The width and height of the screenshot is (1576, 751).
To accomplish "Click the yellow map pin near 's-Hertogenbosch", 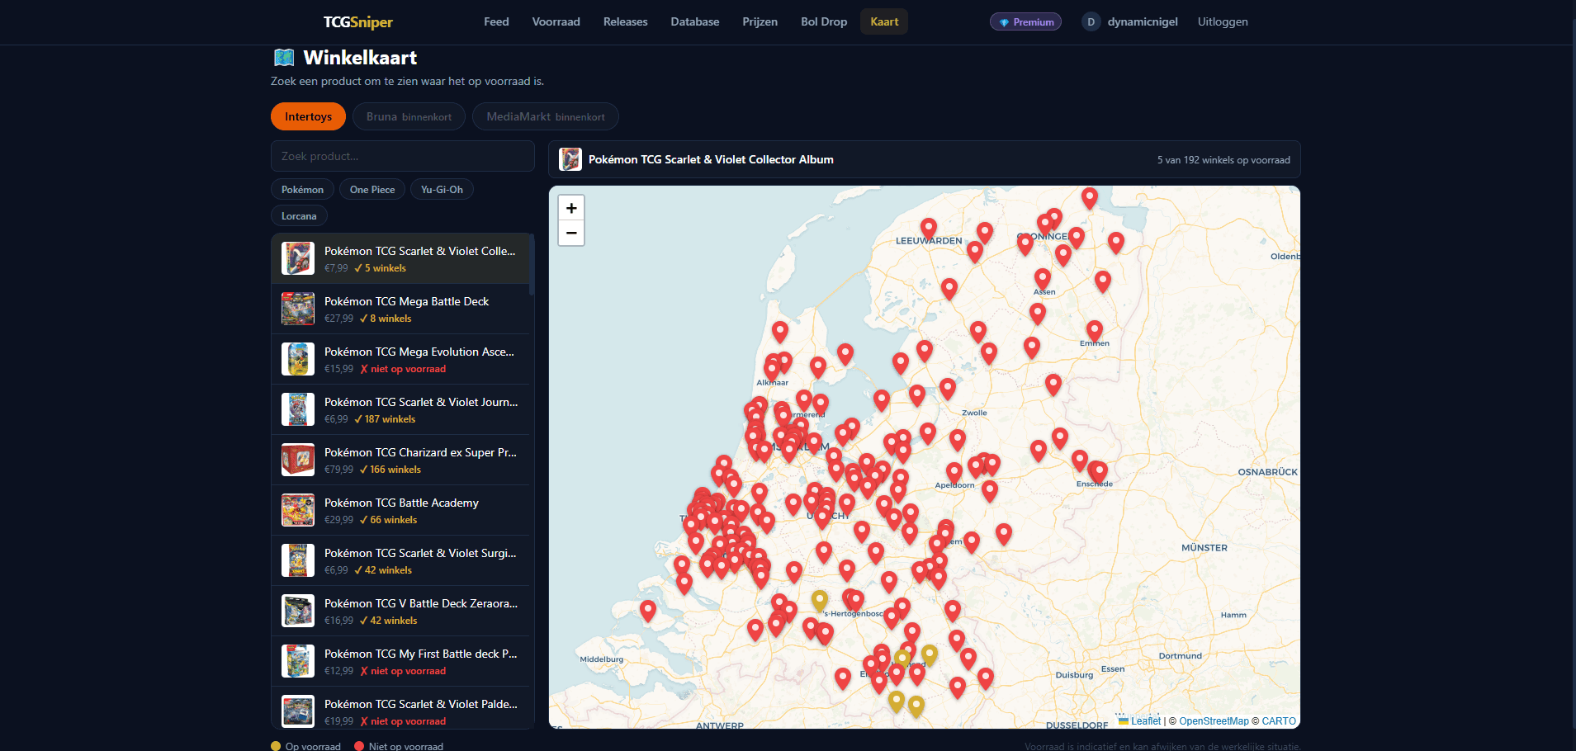I will point(819,598).
